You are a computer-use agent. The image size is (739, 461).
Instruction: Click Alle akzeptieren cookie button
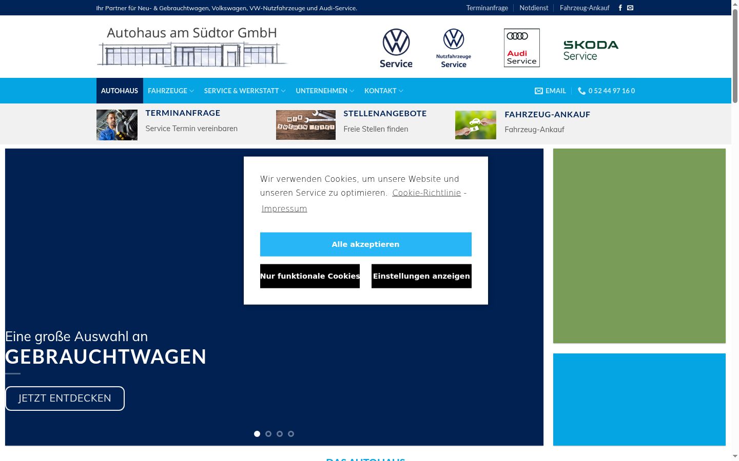coord(366,244)
